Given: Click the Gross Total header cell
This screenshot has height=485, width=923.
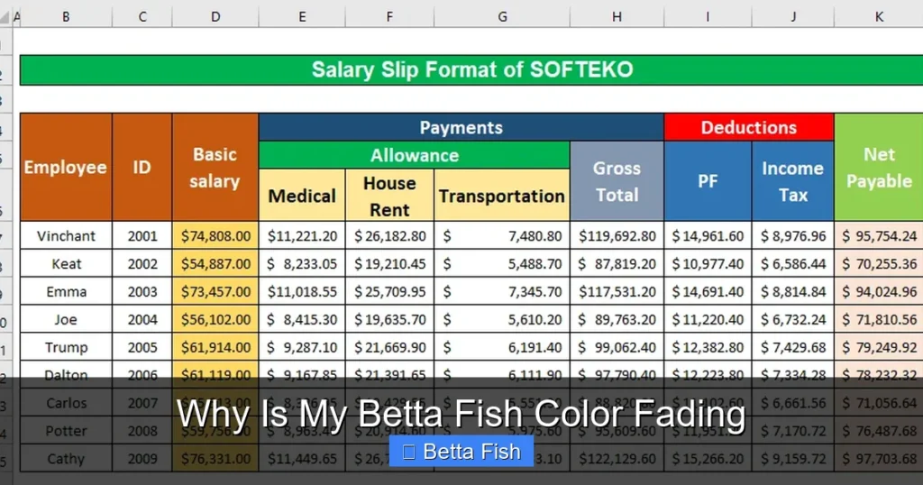Looking at the screenshot, I should [x=617, y=181].
